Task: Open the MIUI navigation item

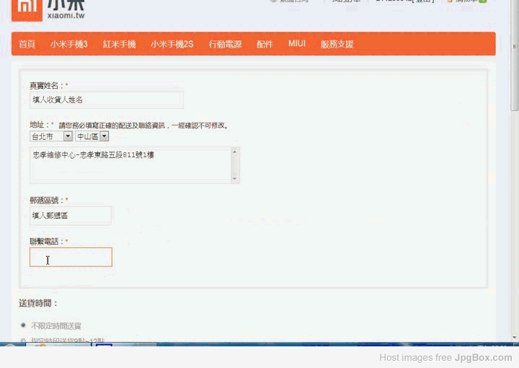Action: click(x=297, y=44)
